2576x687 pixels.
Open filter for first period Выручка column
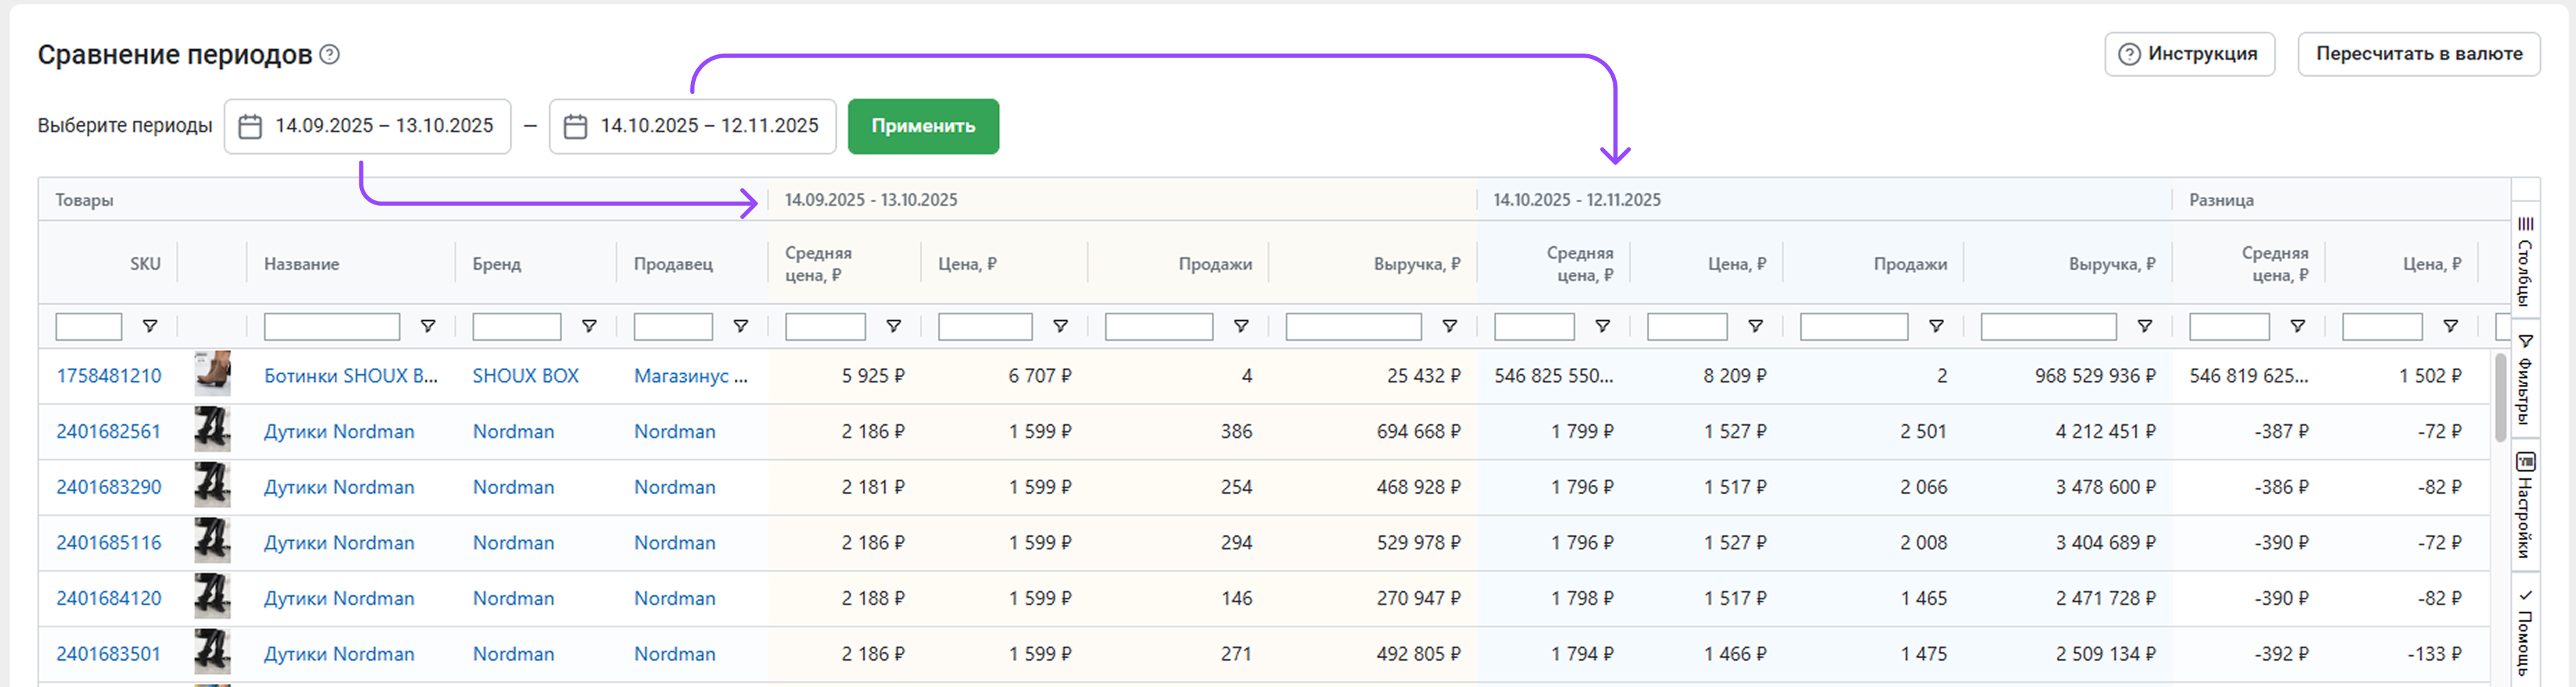[1449, 326]
